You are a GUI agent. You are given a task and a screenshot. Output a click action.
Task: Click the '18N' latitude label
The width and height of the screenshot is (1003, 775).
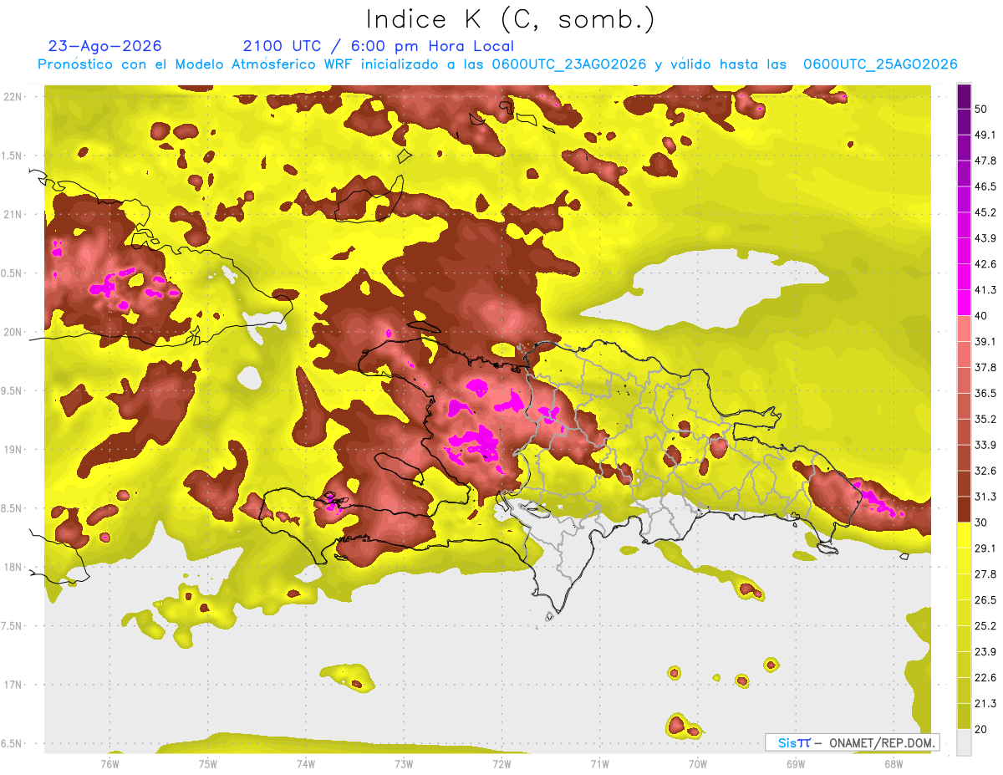pyautogui.click(x=14, y=568)
